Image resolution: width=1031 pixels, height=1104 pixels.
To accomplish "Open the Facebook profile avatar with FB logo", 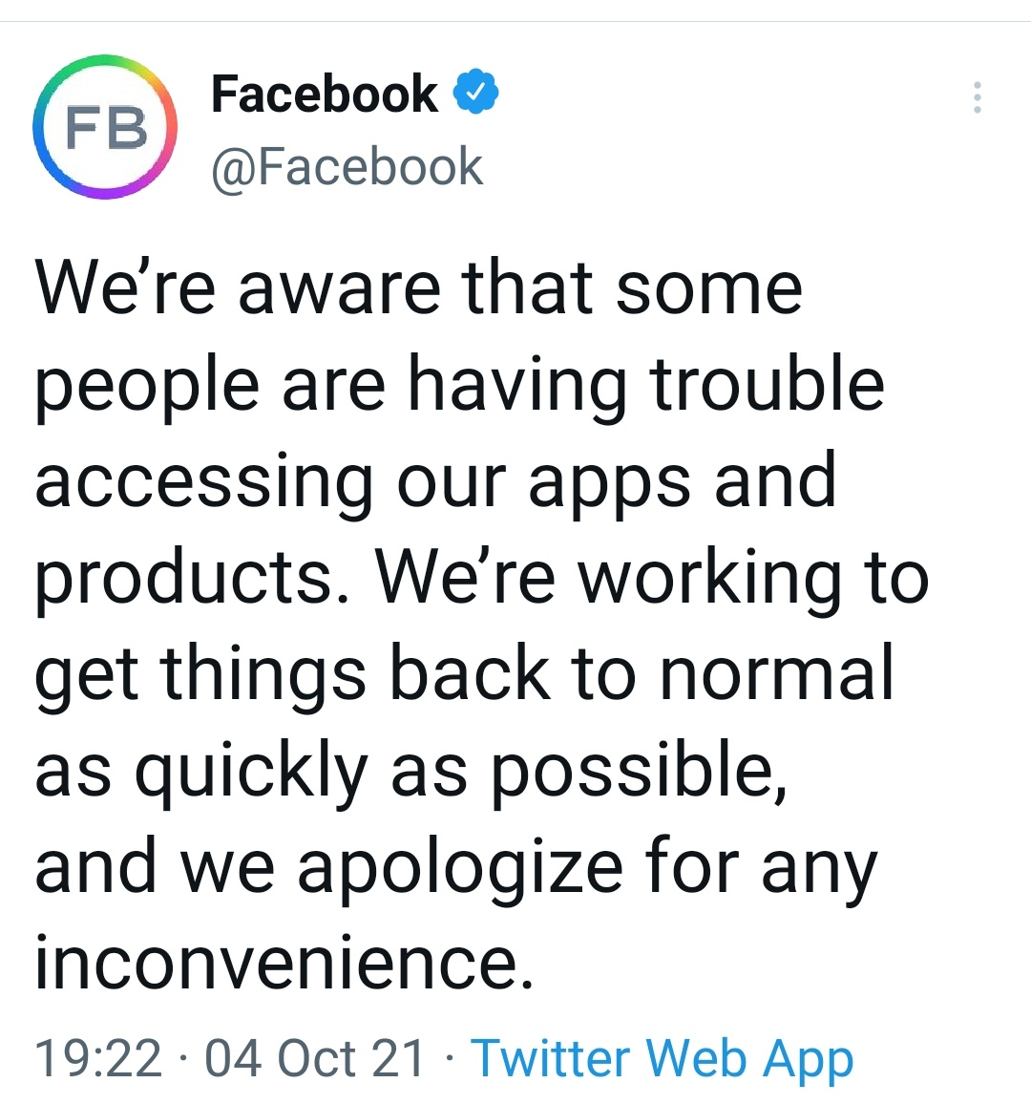I will tap(105, 127).
